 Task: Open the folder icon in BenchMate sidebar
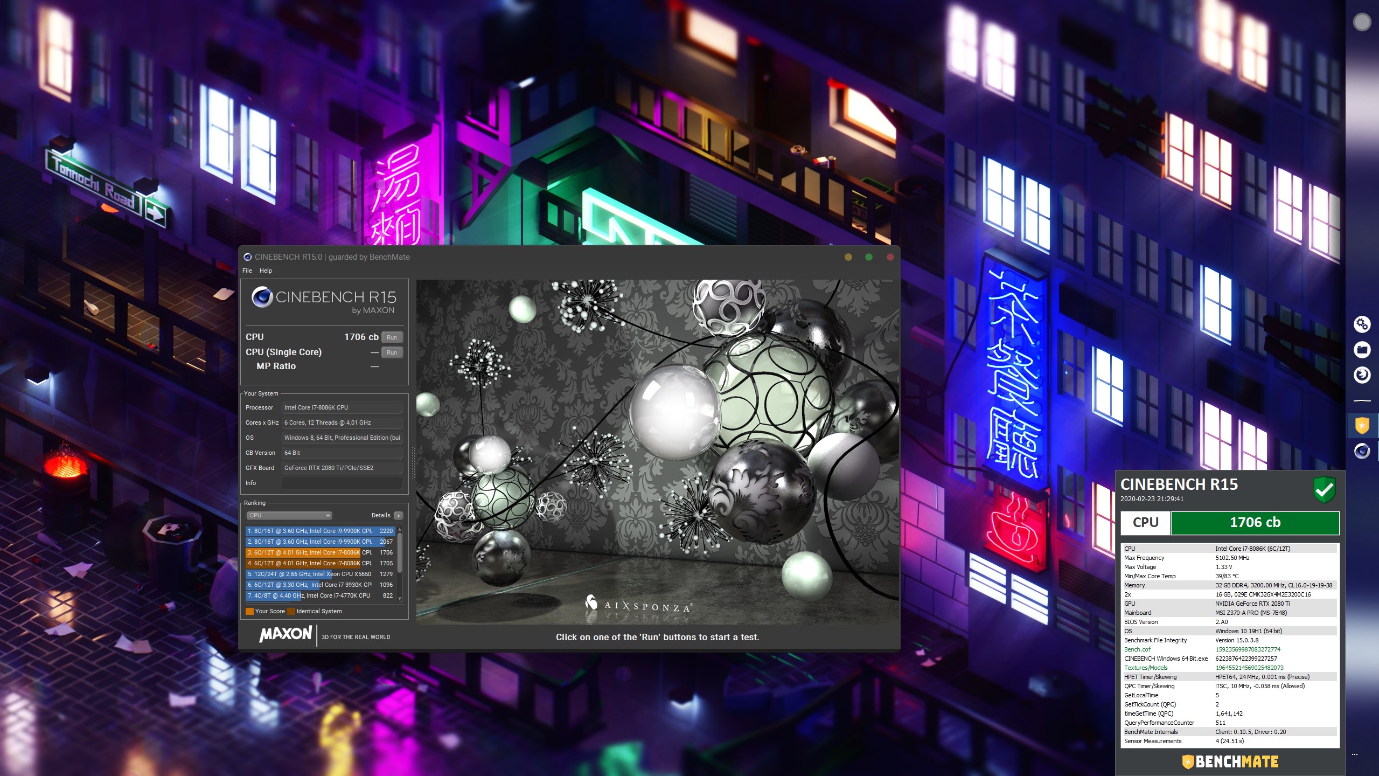pyautogui.click(x=1362, y=350)
